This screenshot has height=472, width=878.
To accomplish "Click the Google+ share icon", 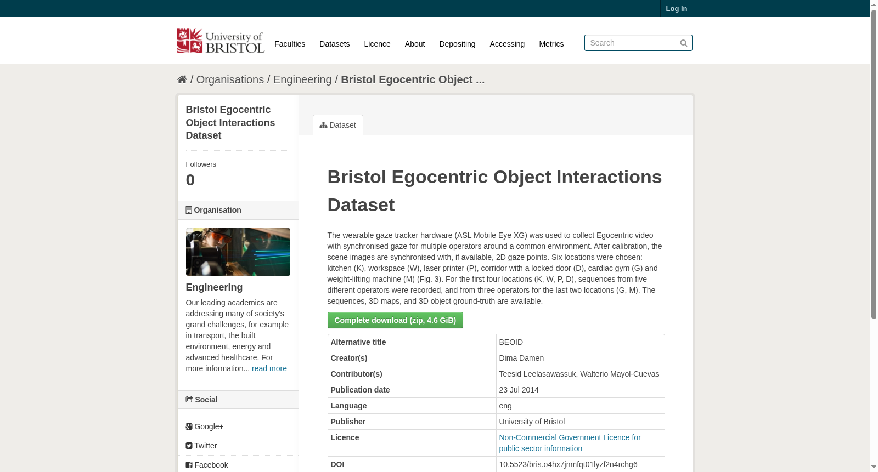I will 189,426.
